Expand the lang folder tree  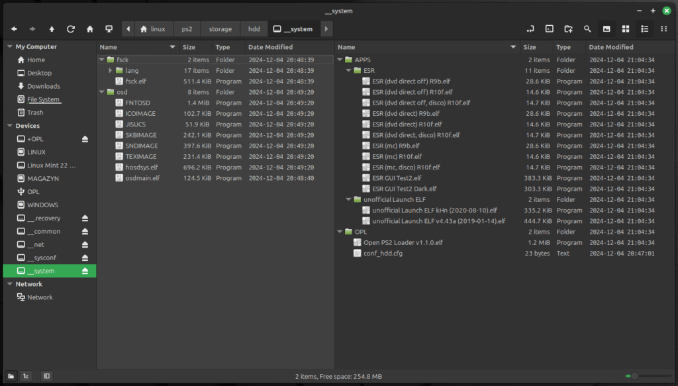click(111, 70)
